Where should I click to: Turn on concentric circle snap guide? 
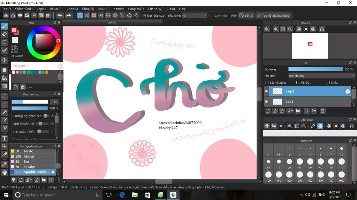pos(115,15)
